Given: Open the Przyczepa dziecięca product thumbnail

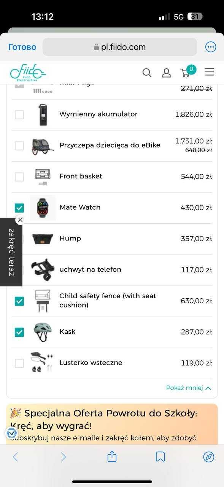Looking at the screenshot, I should (x=43, y=146).
